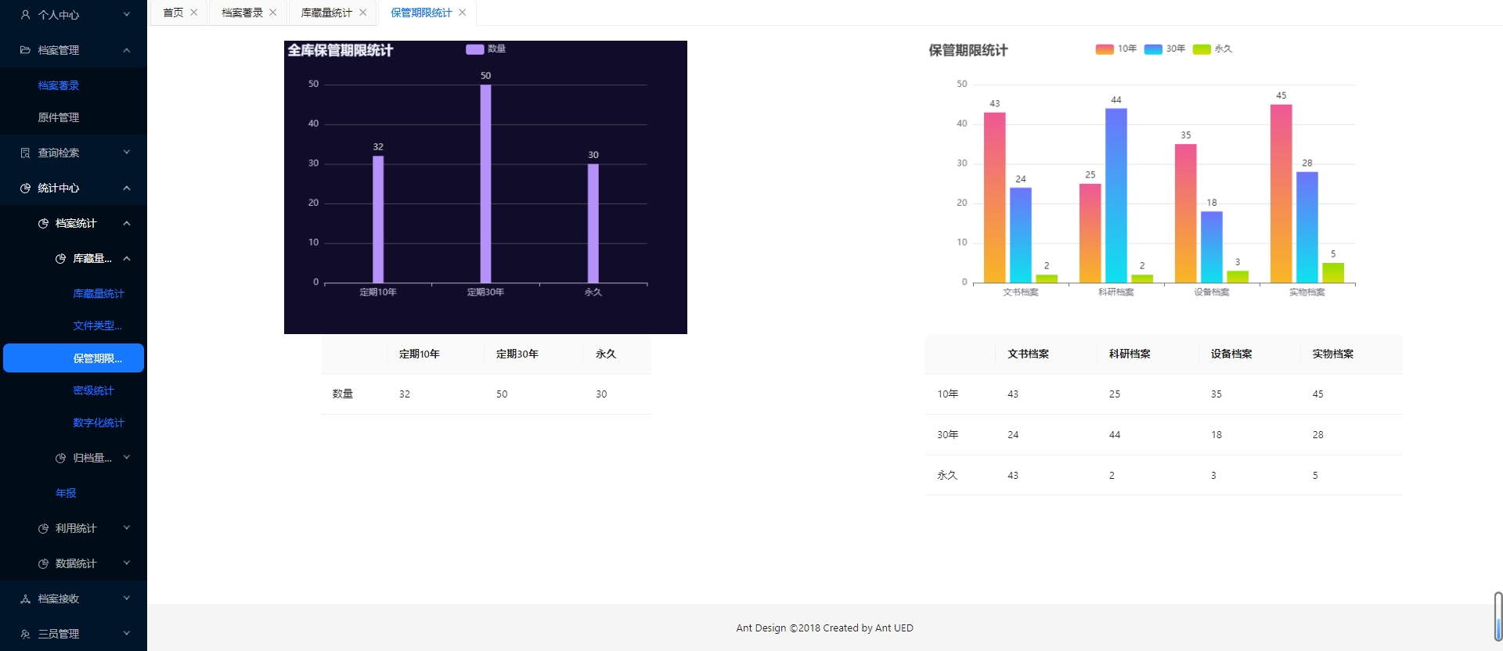This screenshot has width=1503, height=651.
Task: Click the 数据统计 pie icon
Action: click(x=43, y=563)
